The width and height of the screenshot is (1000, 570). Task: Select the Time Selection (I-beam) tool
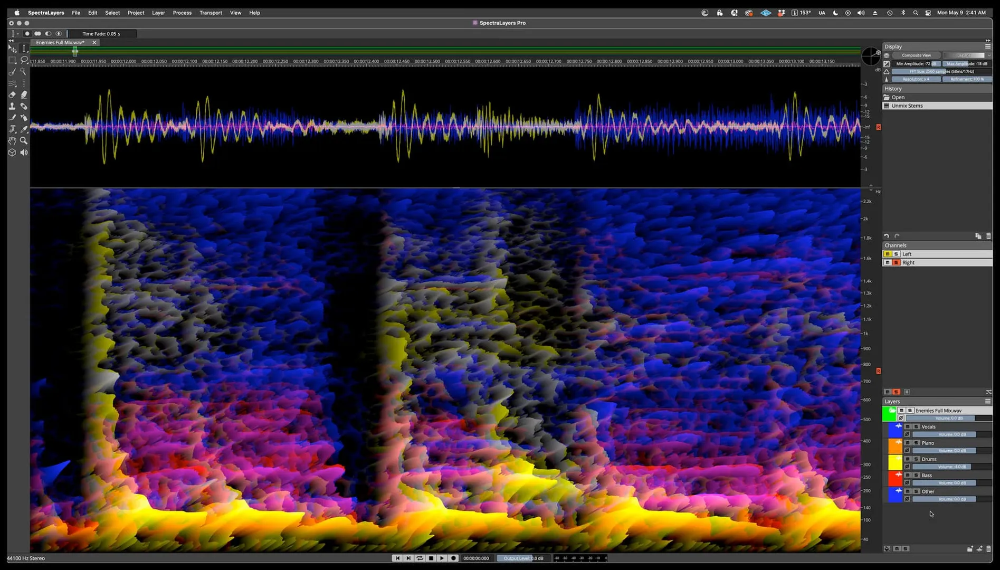[x=24, y=49]
